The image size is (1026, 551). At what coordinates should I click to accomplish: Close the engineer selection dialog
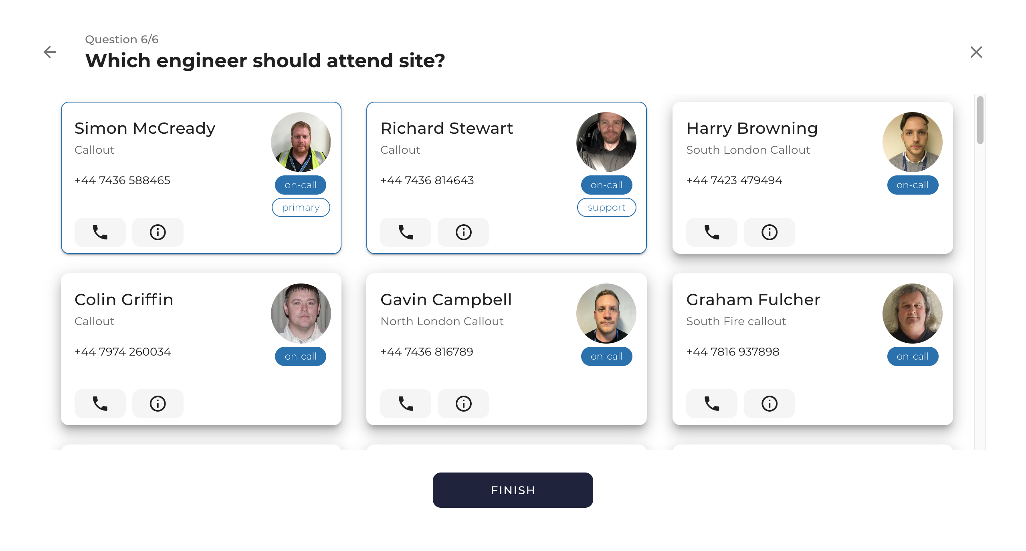976,52
